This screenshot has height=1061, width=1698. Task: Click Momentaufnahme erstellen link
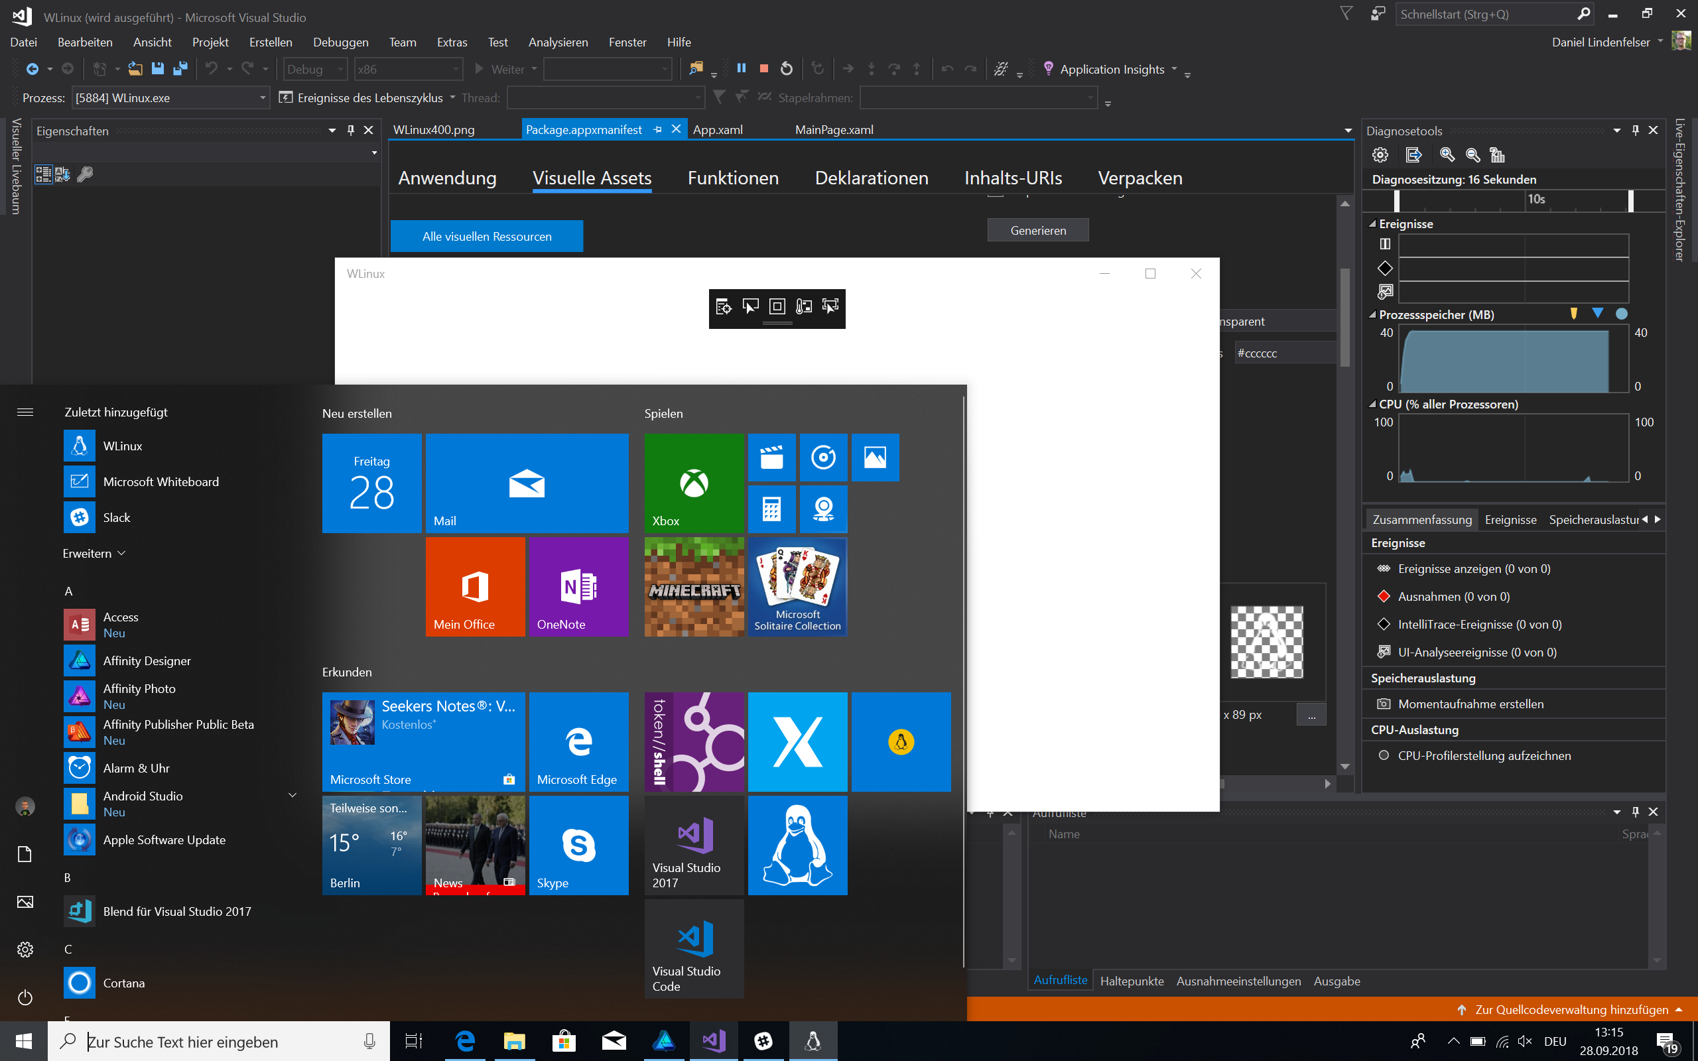click(1470, 704)
